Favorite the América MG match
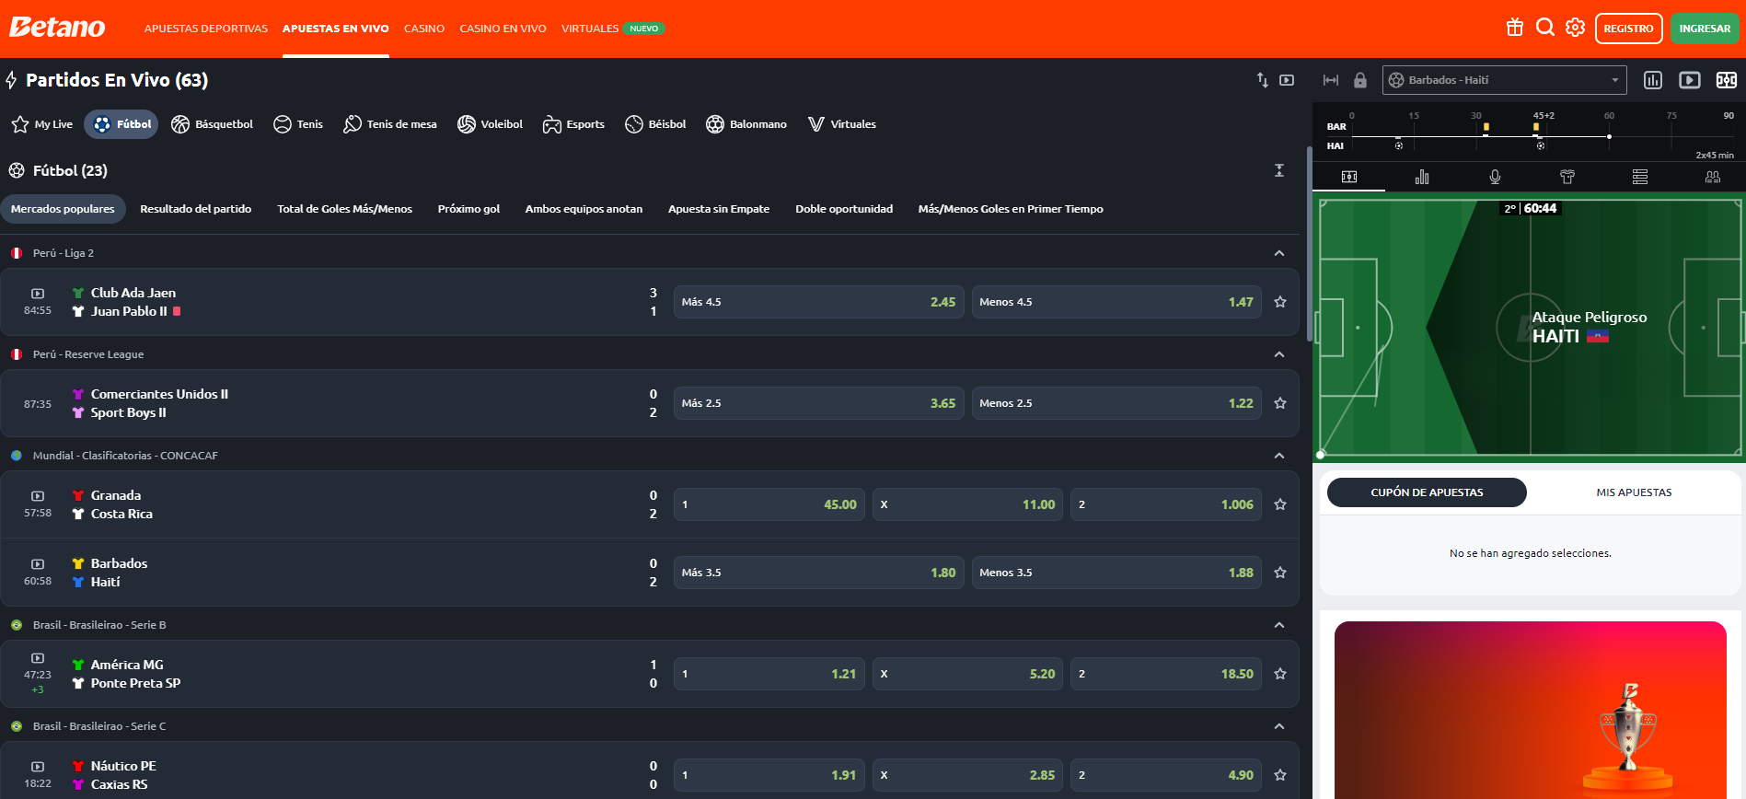This screenshot has height=799, width=1746. click(1280, 674)
